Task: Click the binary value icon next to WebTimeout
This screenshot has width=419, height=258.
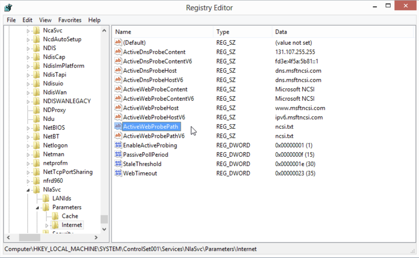Action: (118, 173)
